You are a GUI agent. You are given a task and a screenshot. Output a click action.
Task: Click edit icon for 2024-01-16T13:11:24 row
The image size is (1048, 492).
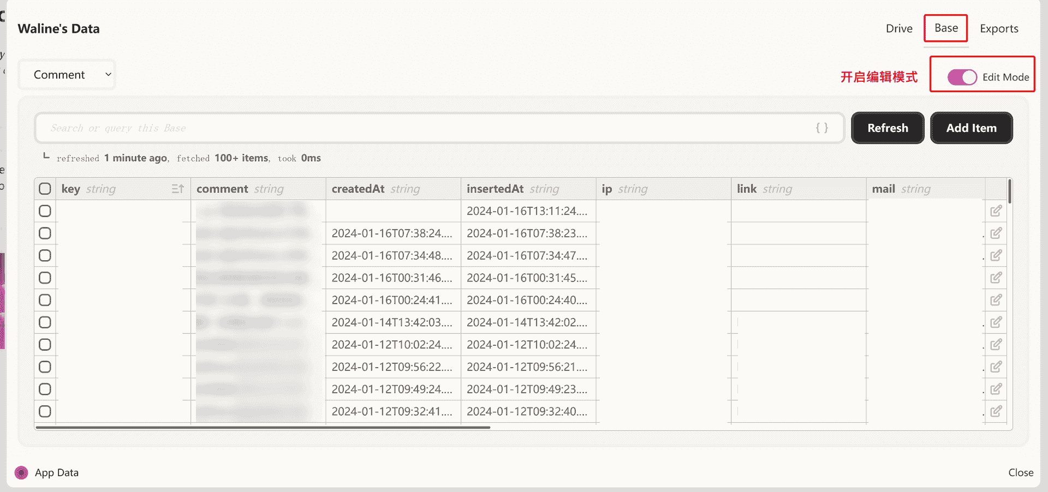tap(996, 211)
